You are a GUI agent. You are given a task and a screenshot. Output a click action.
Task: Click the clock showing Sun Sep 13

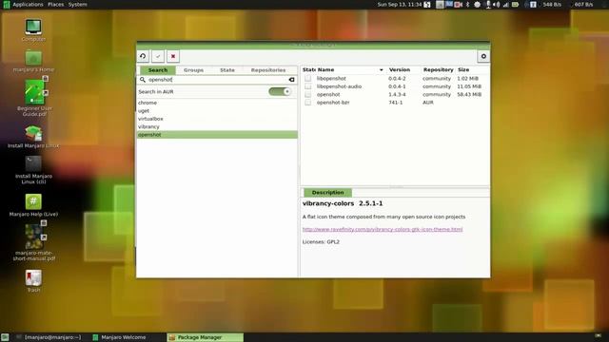tap(400, 4)
